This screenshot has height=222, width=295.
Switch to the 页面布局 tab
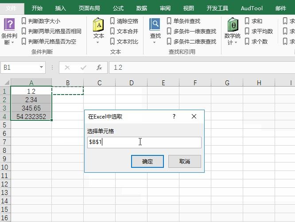coord(89,8)
